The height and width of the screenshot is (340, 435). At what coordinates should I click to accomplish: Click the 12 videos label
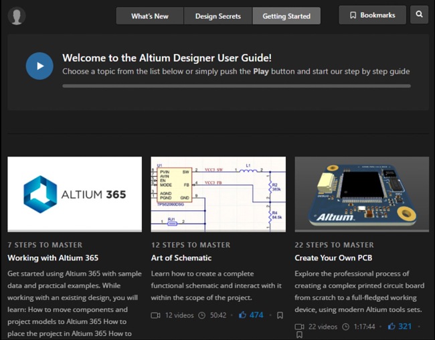pyautogui.click(x=179, y=315)
